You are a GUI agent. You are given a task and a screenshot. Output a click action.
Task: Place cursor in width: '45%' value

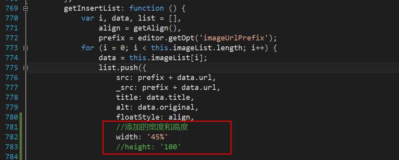(x=158, y=137)
